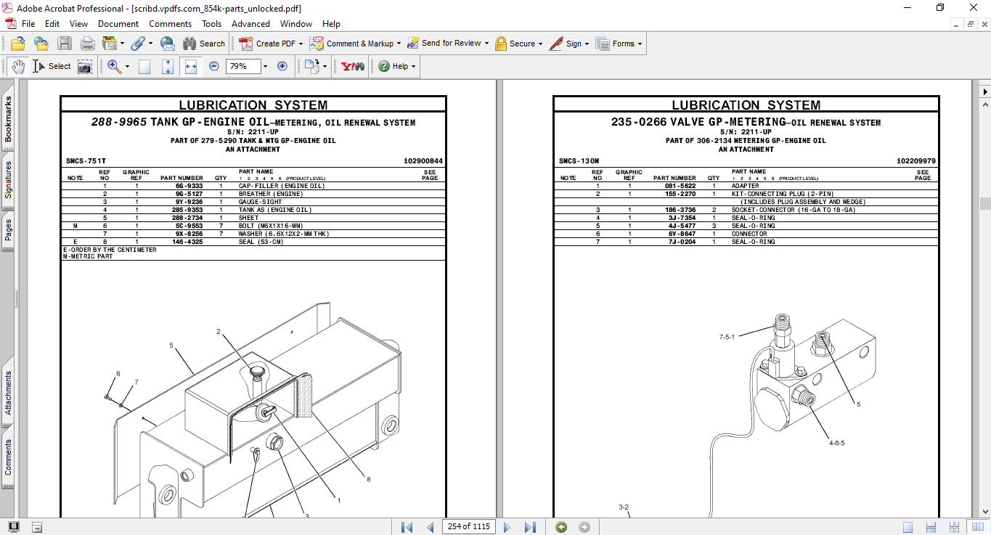Click the Search button
The width and height of the screenshot is (991, 535).
(204, 44)
